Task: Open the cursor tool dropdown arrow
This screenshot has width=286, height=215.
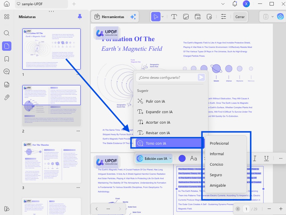Action: pyautogui.click(x=163, y=17)
